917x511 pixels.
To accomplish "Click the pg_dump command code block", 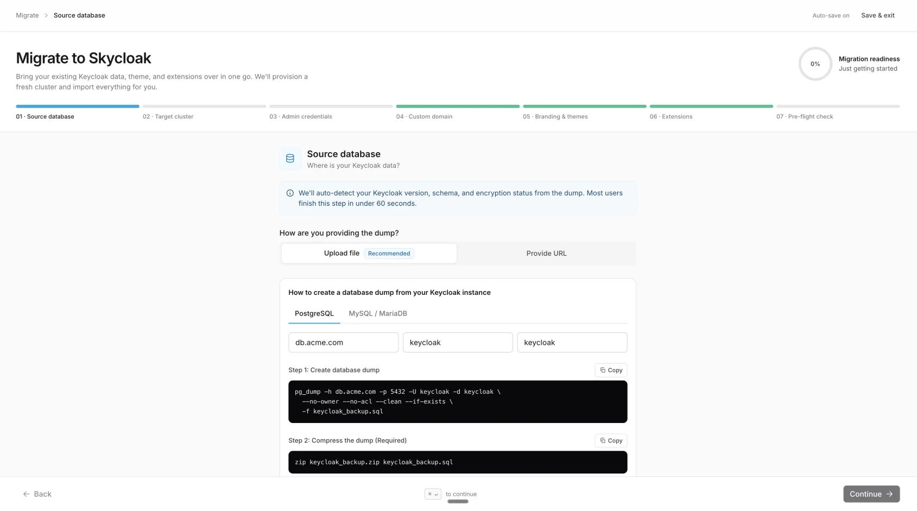I will click(458, 401).
